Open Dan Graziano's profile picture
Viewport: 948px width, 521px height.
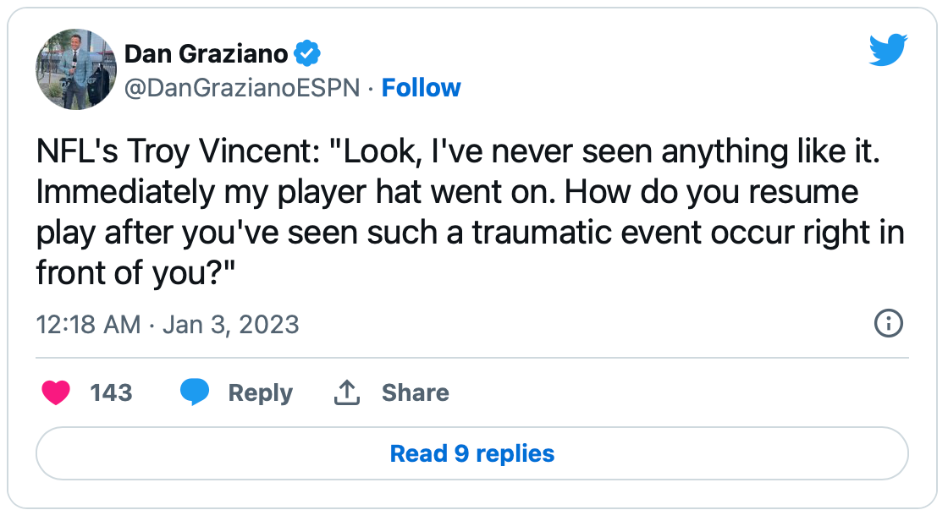(x=75, y=69)
